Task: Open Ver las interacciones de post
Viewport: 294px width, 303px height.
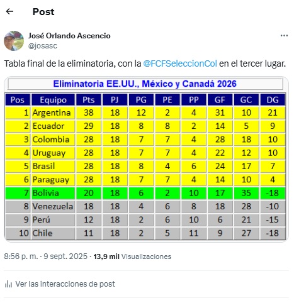Action: pos(65,284)
